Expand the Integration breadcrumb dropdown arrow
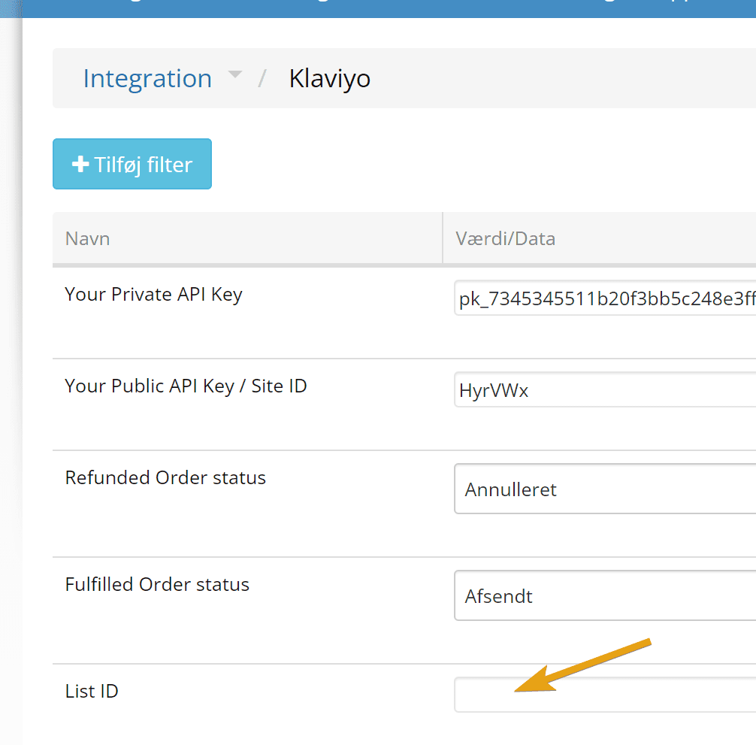Image resolution: width=756 pixels, height=745 pixels. tap(234, 74)
